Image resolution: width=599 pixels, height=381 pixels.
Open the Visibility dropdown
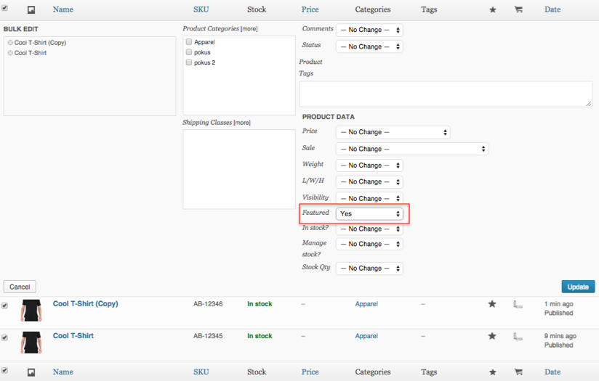[369, 198]
